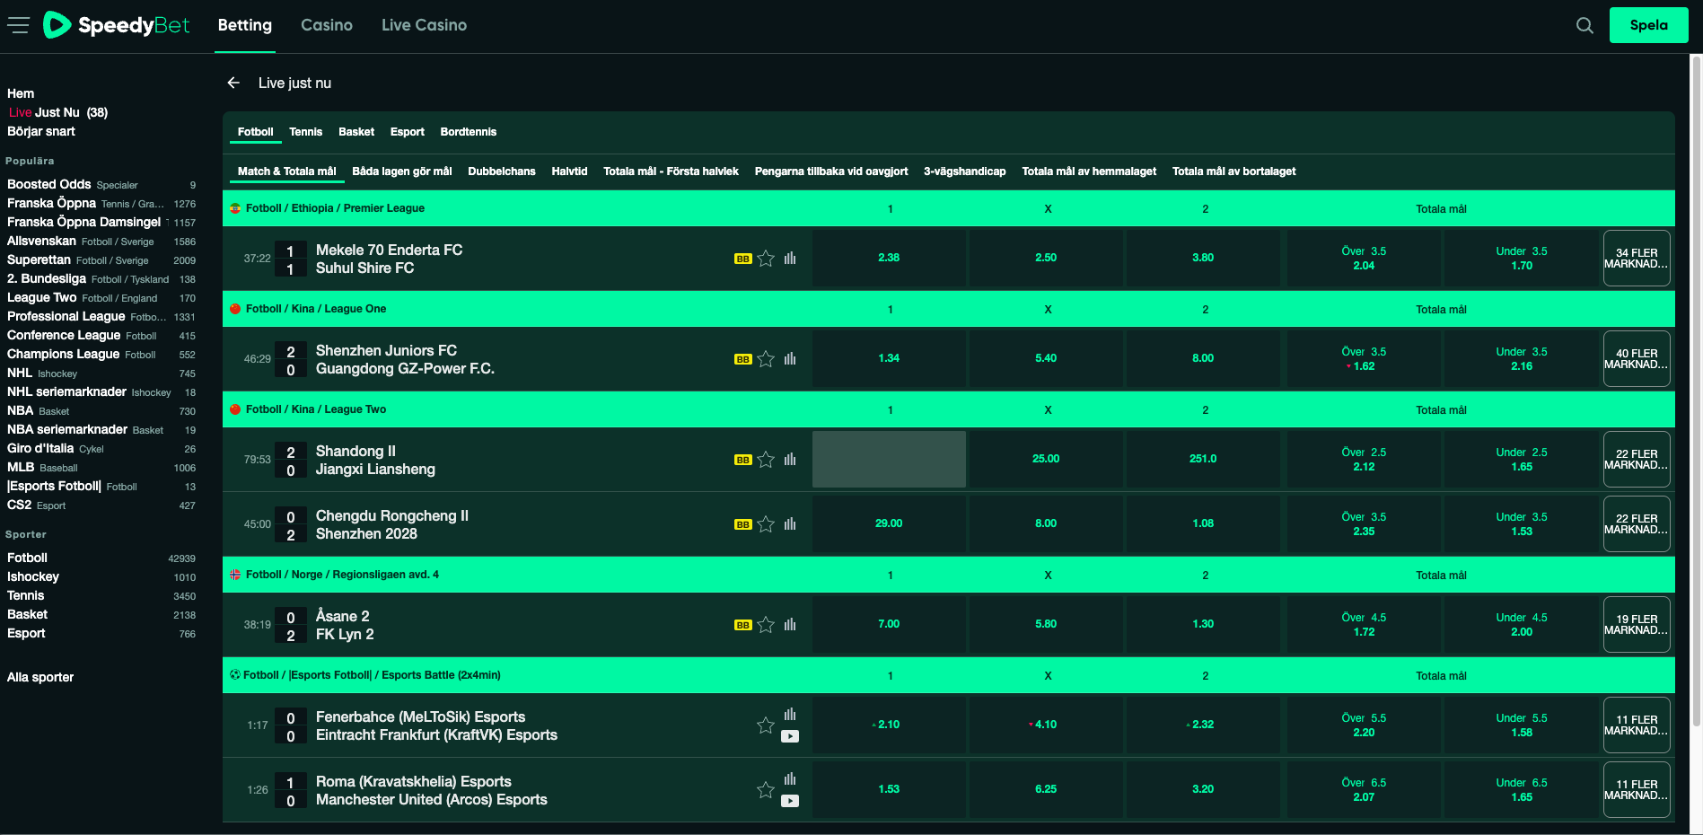Choose the Båda lagen gör mål market tab
Screen dimensions: 1703x835
[402, 171]
